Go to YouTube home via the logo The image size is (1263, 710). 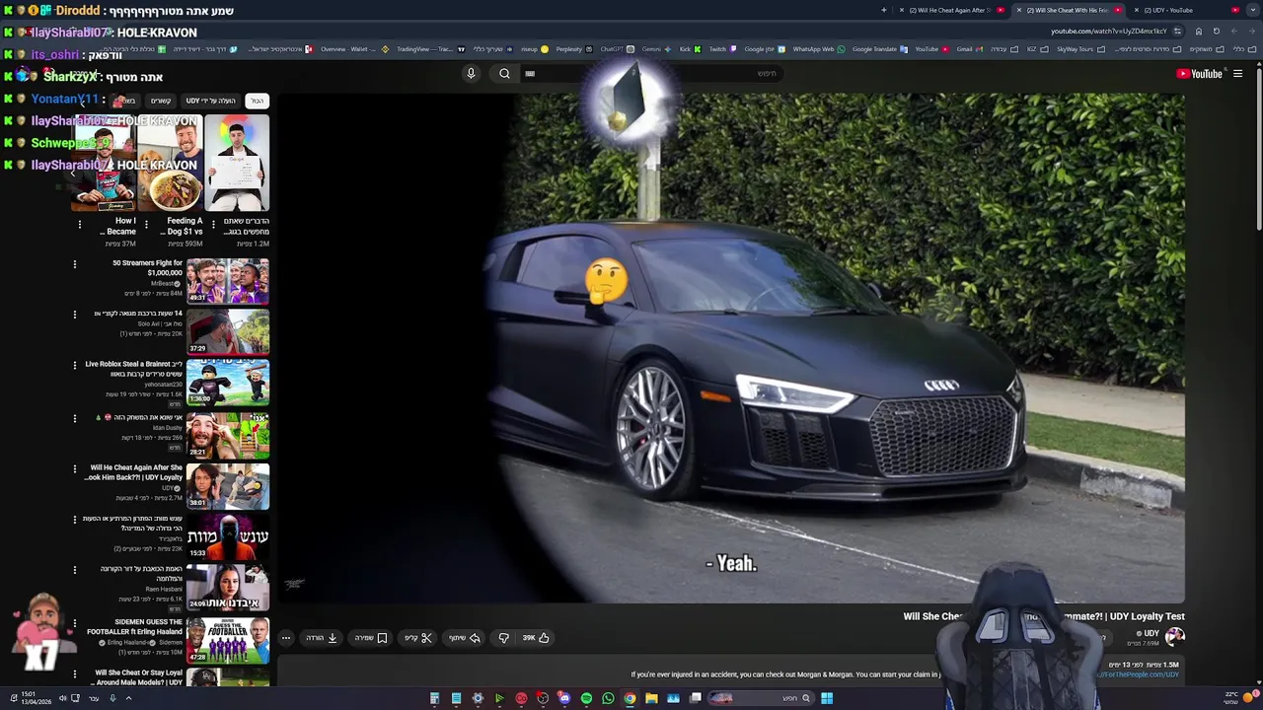point(1199,73)
